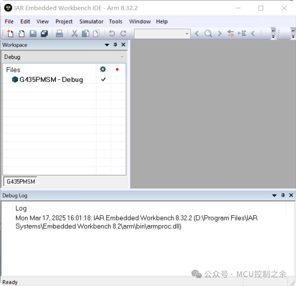The height and width of the screenshot is (286, 296).
Task: Click the Go To line icon
Action: (x=242, y=34)
